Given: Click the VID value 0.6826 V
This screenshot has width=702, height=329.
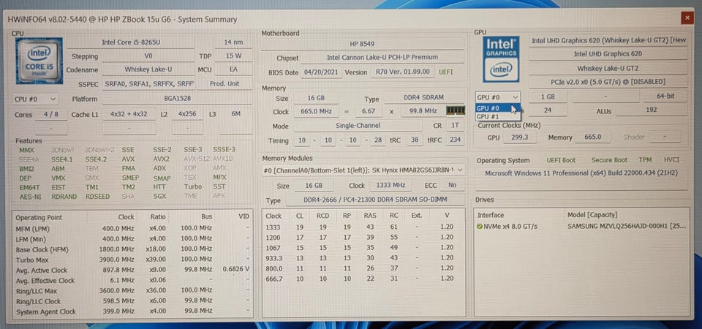Looking at the screenshot, I should (x=236, y=270).
